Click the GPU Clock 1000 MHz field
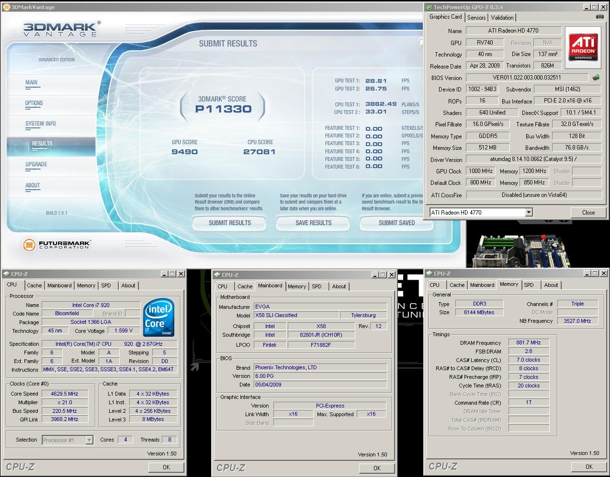 481,171
